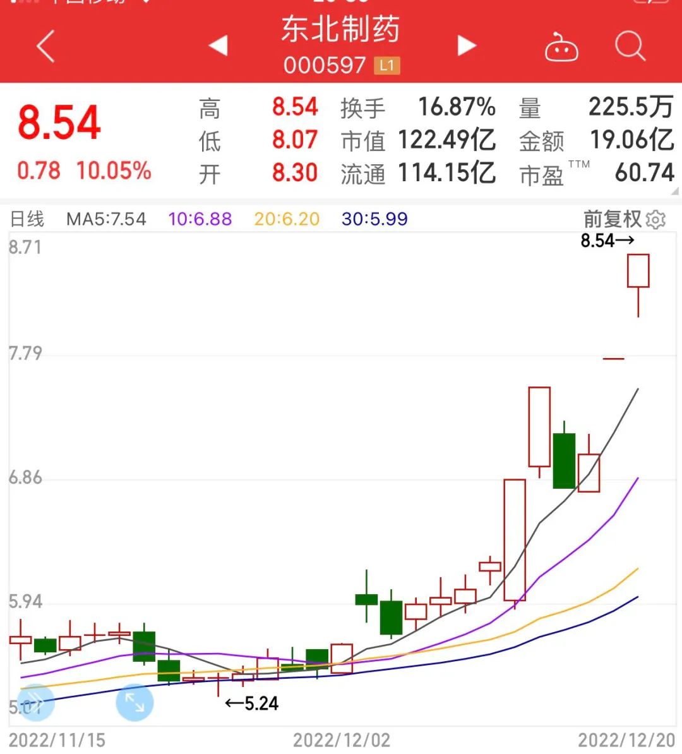The height and width of the screenshot is (754, 682).
Task: Tap the blue 30:5.99 indicator
Action: (374, 219)
